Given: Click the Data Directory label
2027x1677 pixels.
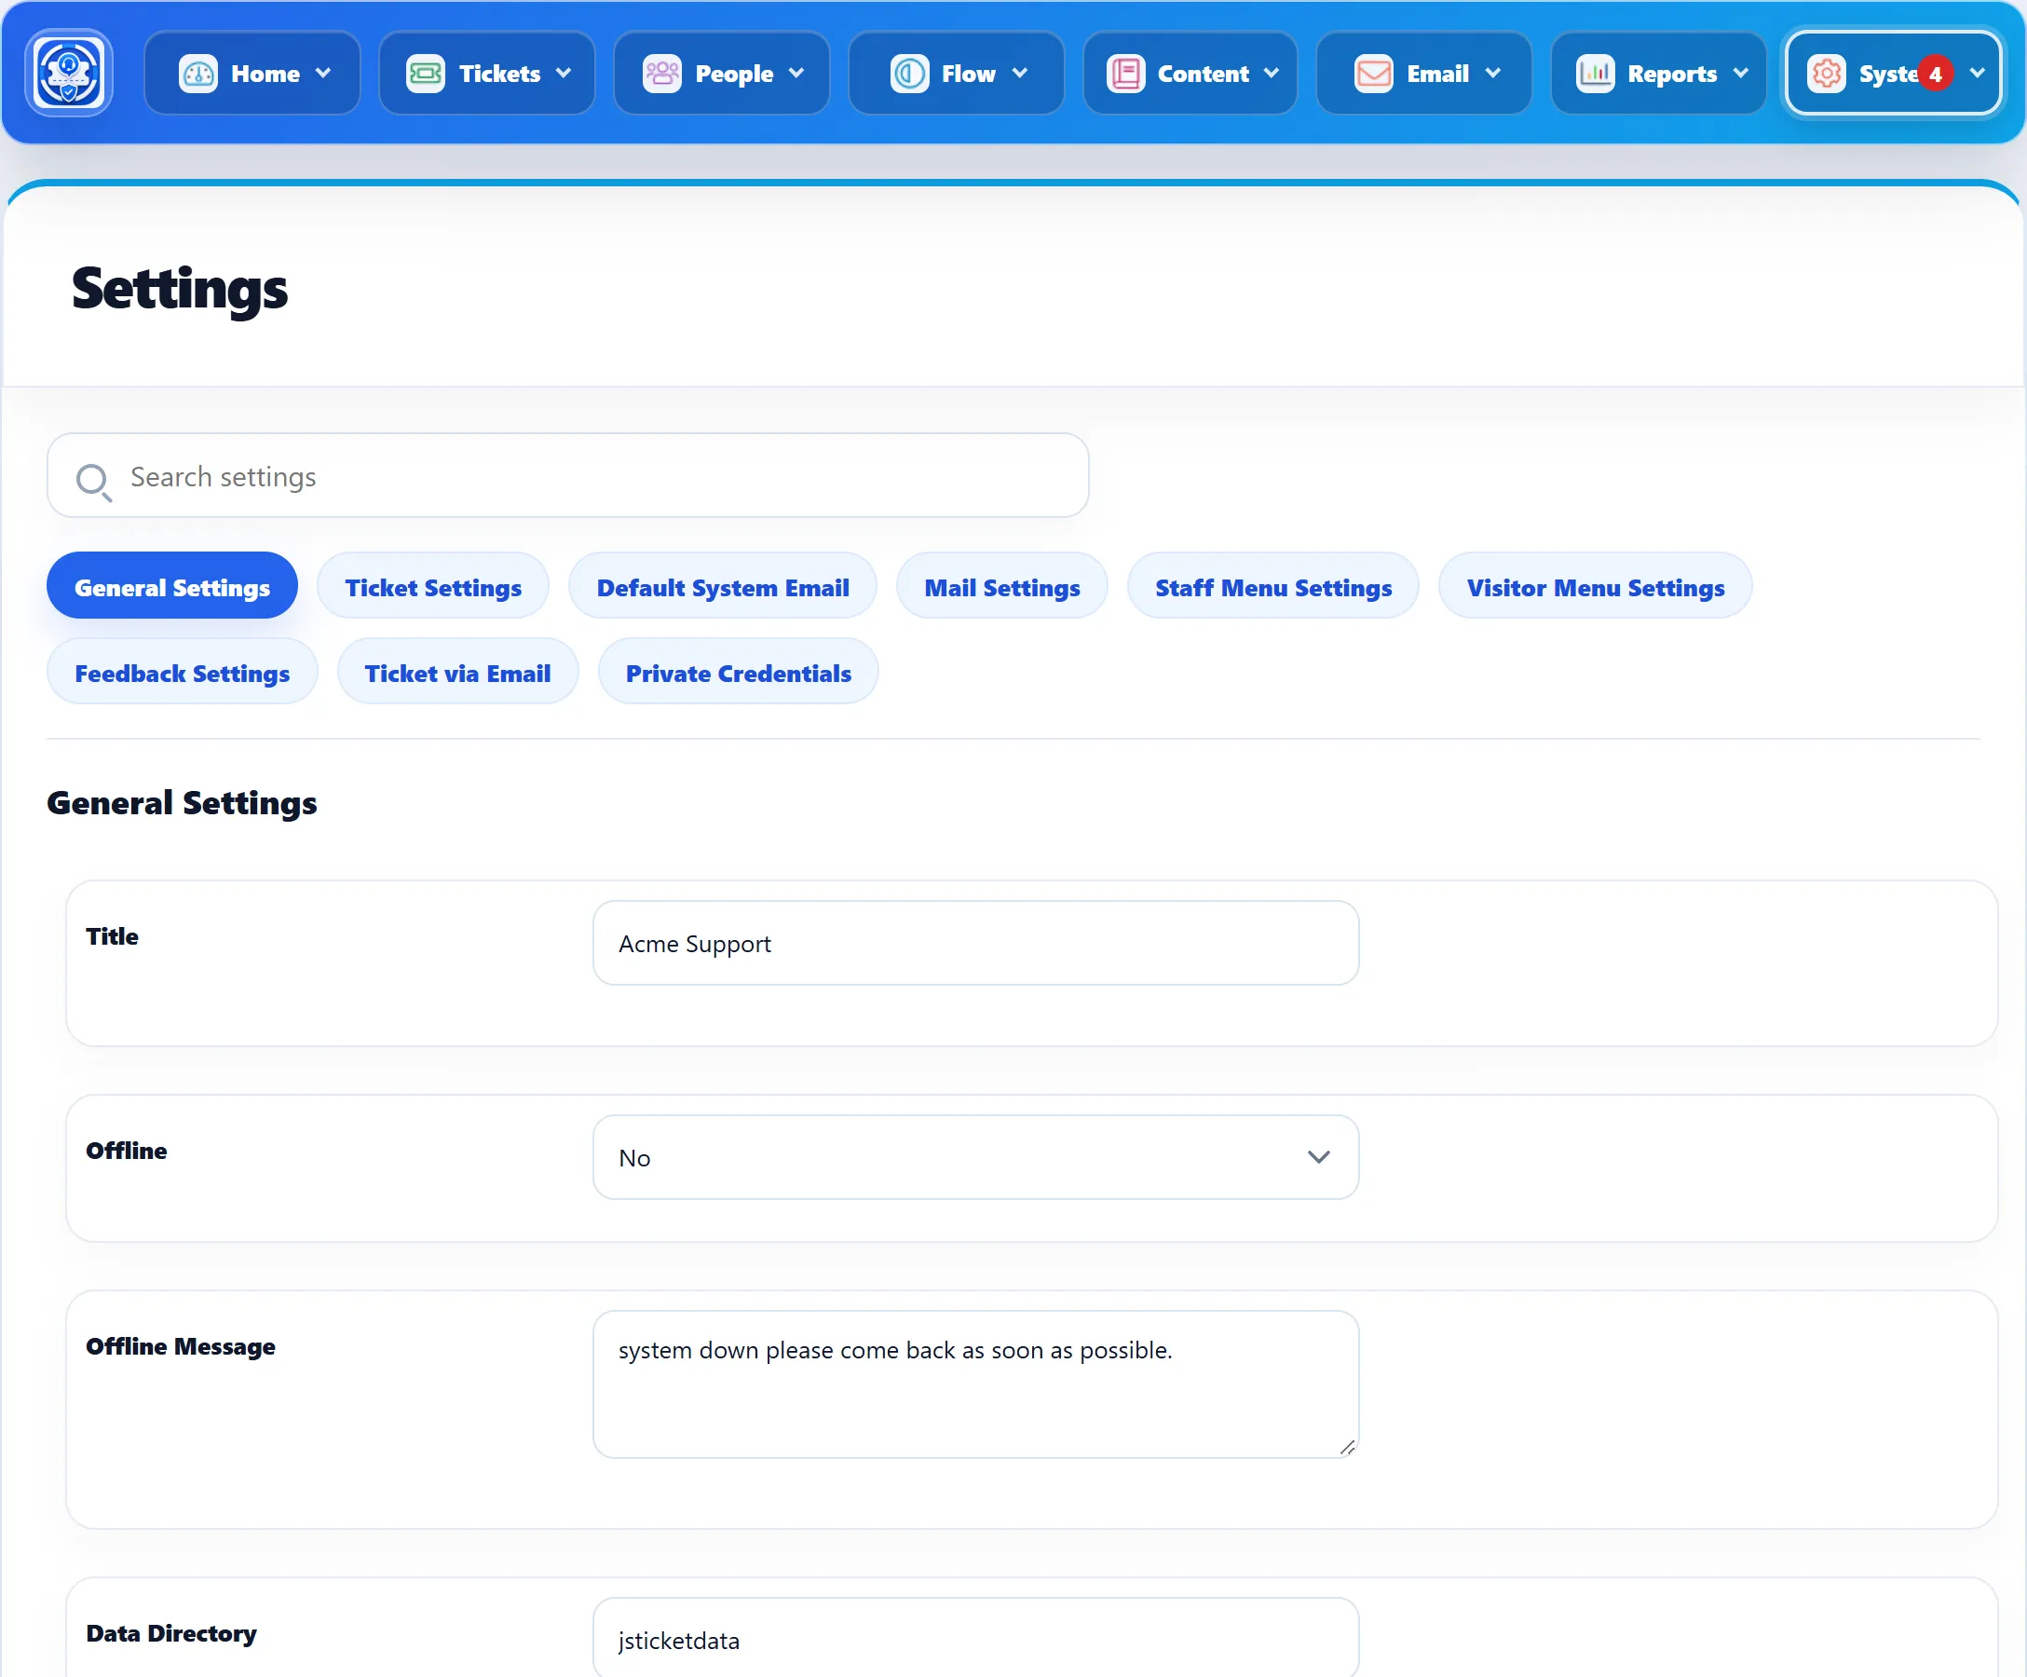Looking at the screenshot, I should [x=170, y=1632].
